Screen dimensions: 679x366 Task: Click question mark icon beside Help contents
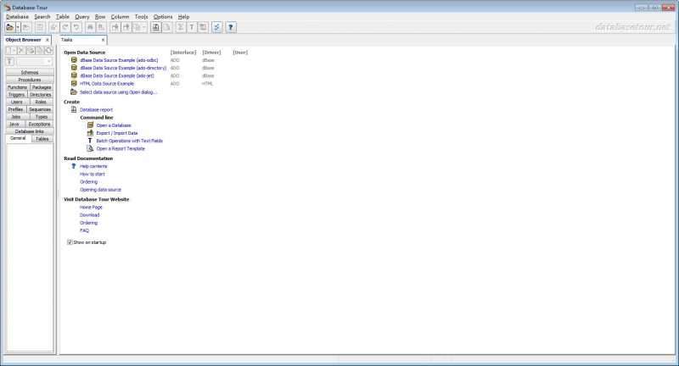[x=74, y=166]
